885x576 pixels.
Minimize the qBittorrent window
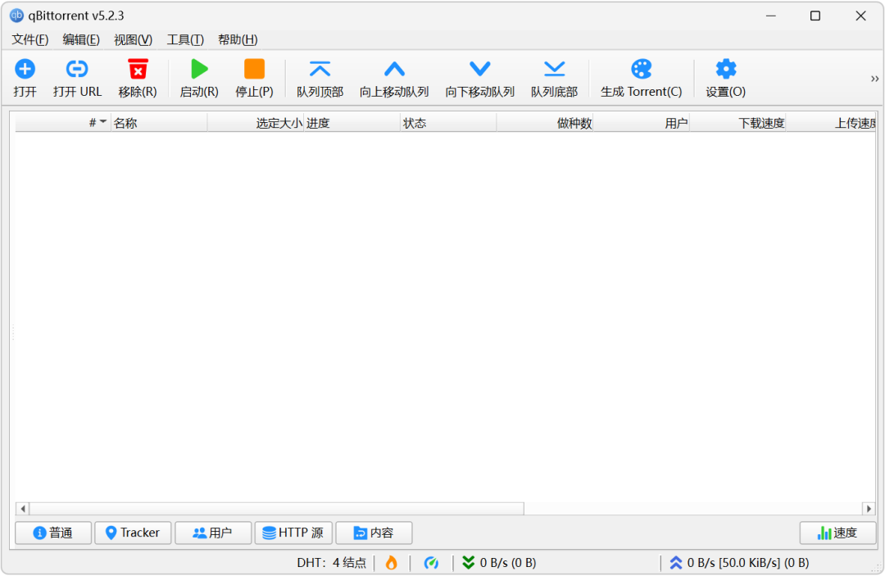click(x=771, y=16)
